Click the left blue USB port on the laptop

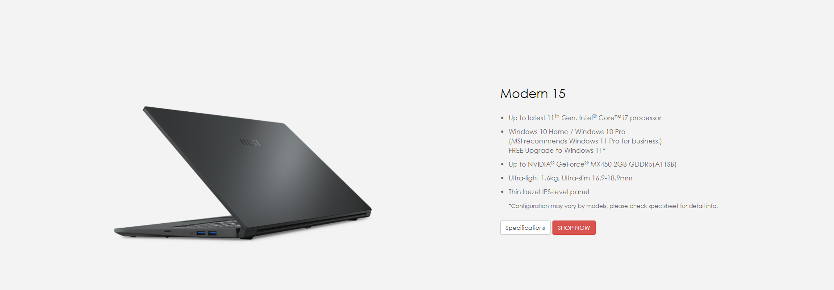point(201,233)
